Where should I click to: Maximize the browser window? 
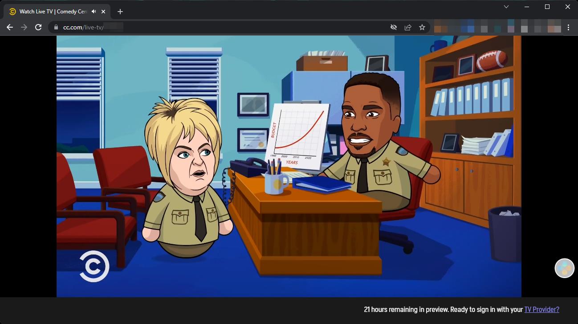pos(547,7)
